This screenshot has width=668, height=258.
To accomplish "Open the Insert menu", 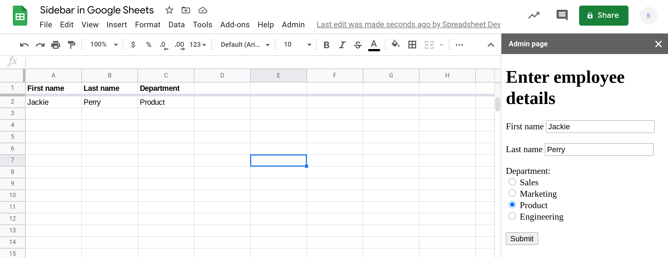I will [117, 25].
